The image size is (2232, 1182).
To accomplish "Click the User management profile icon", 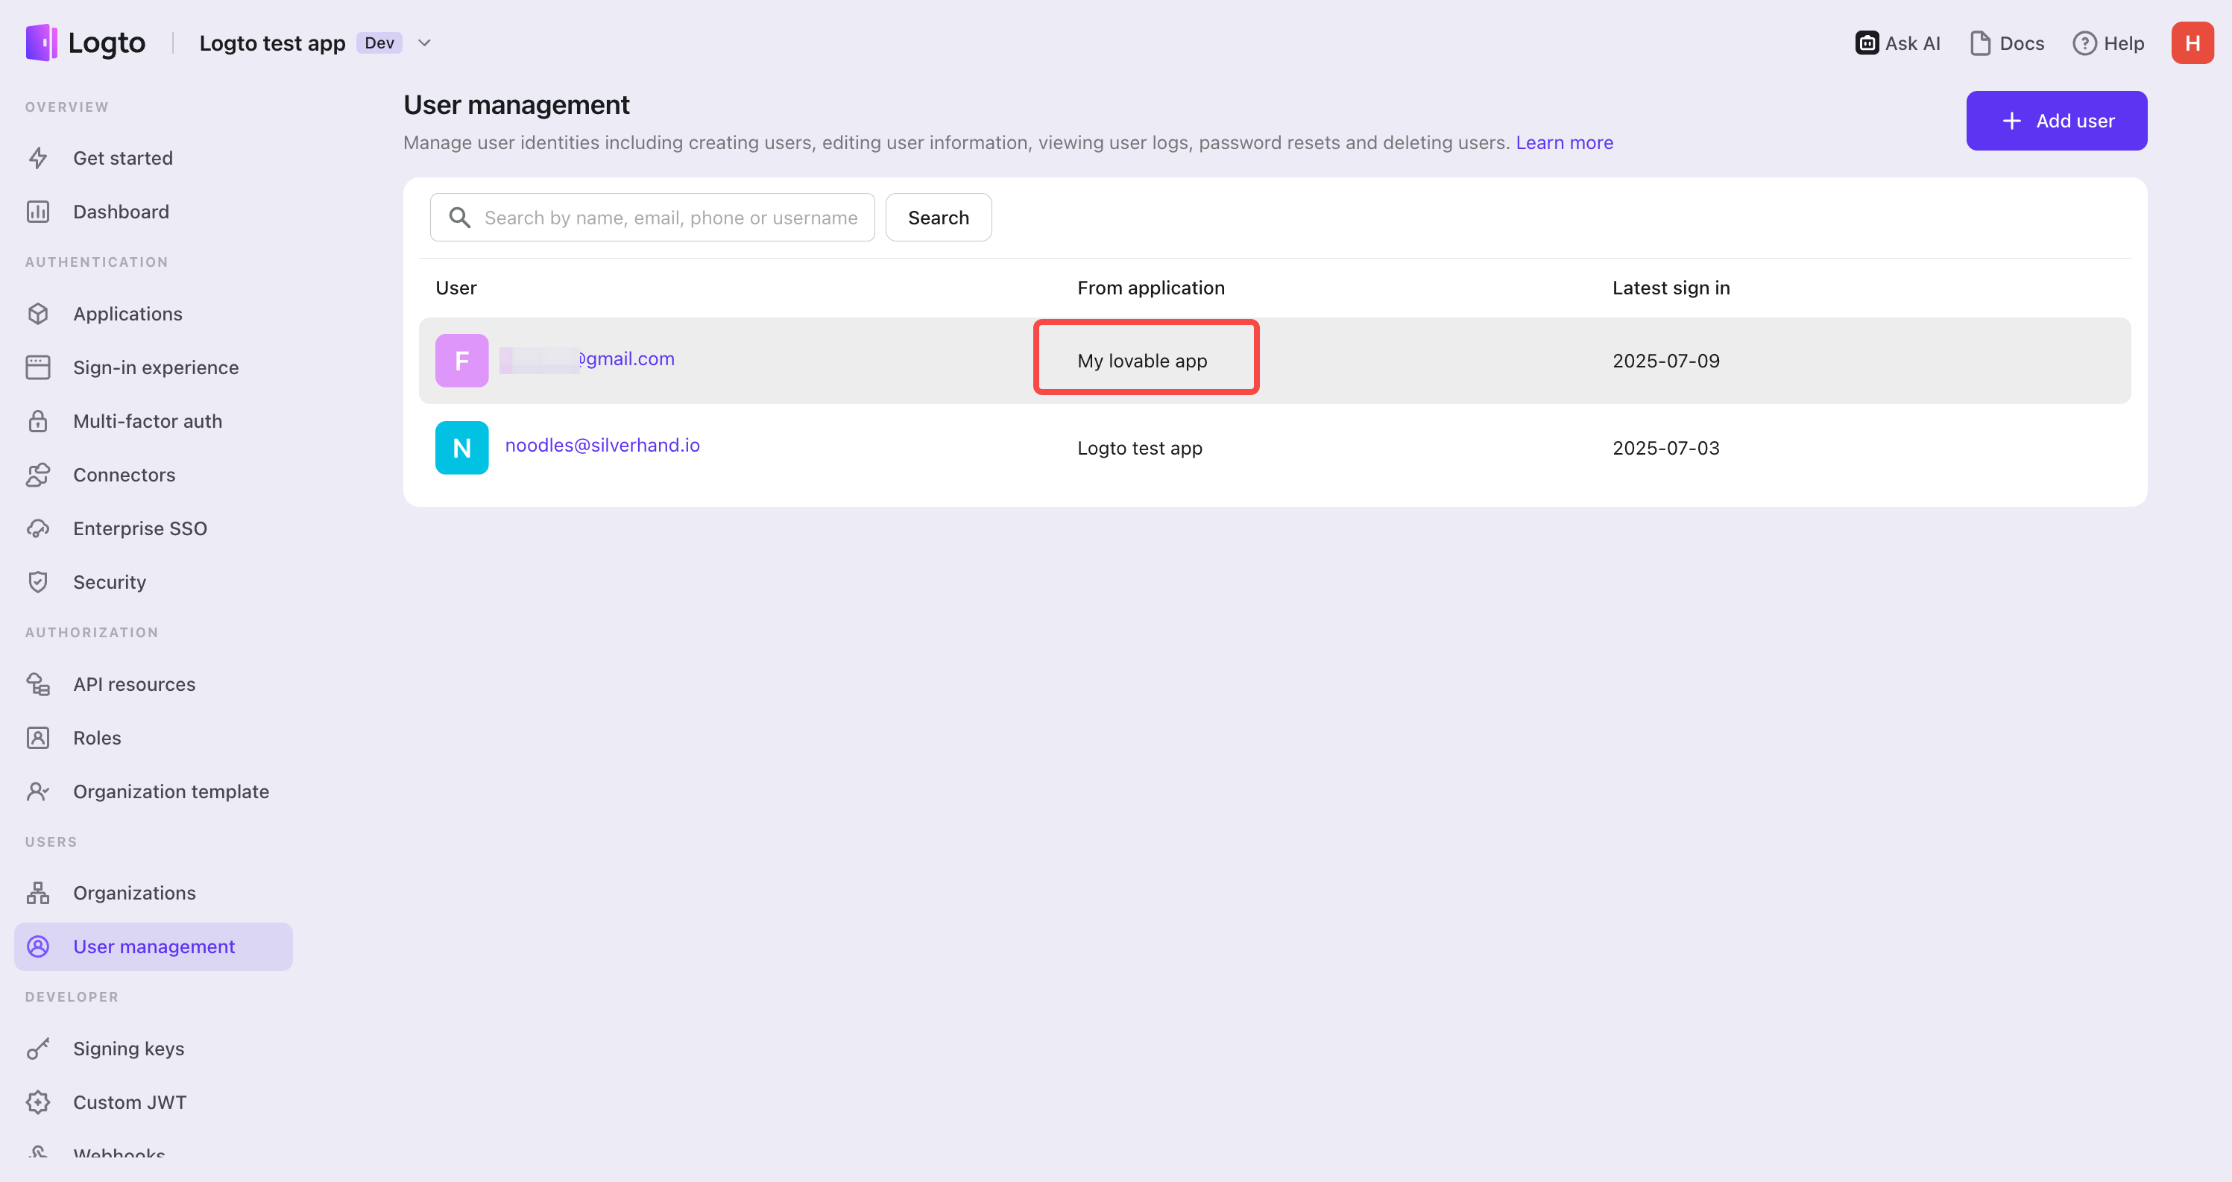I will (38, 946).
